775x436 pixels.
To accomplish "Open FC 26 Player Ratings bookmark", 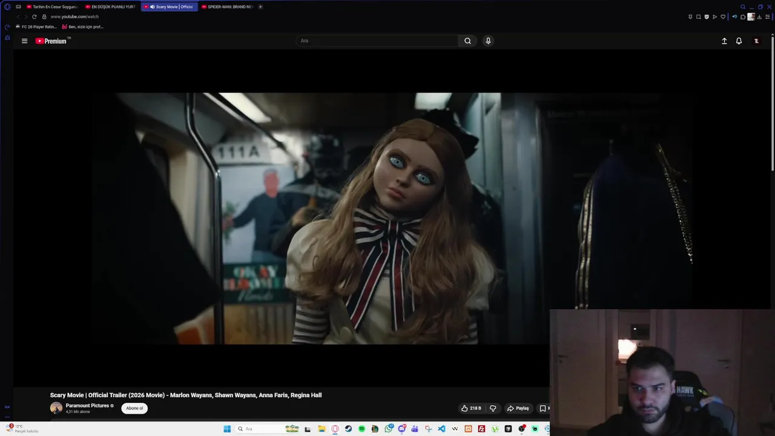I will [36, 27].
